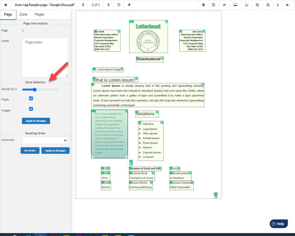295x236 pixels.
Task: Click the monitor preview icon
Action: click(235, 5)
